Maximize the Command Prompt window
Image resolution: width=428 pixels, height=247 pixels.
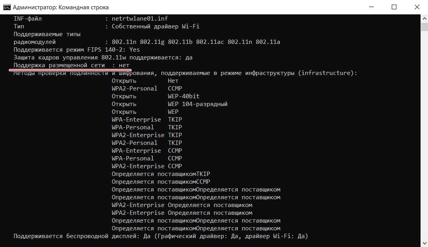394,7
